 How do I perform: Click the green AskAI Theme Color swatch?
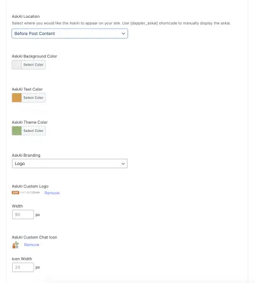pos(17,131)
